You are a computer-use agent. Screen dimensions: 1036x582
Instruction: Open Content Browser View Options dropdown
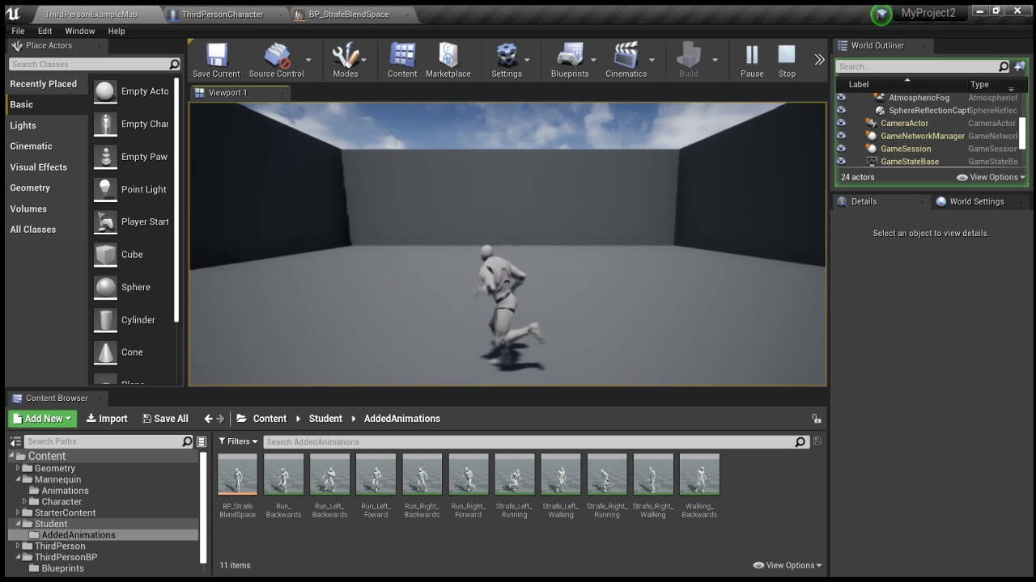point(788,565)
